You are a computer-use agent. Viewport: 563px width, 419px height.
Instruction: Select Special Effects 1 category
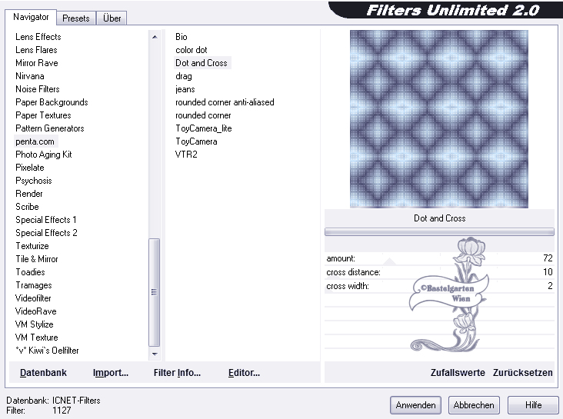(45, 220)
